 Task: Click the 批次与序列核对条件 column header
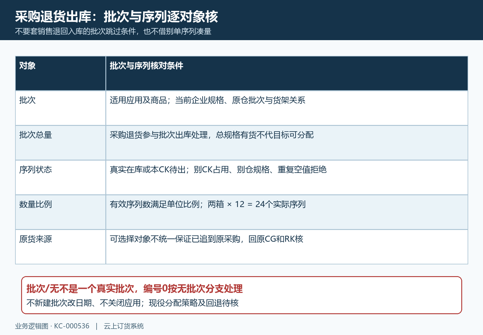pos(287,73)
